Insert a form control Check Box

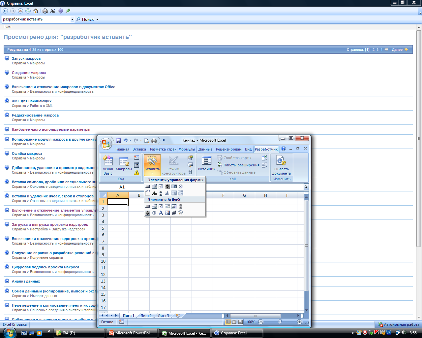pyautogui.click(x=161, y=186)
